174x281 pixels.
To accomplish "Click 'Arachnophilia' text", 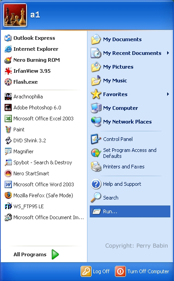I will pos(28,97).
